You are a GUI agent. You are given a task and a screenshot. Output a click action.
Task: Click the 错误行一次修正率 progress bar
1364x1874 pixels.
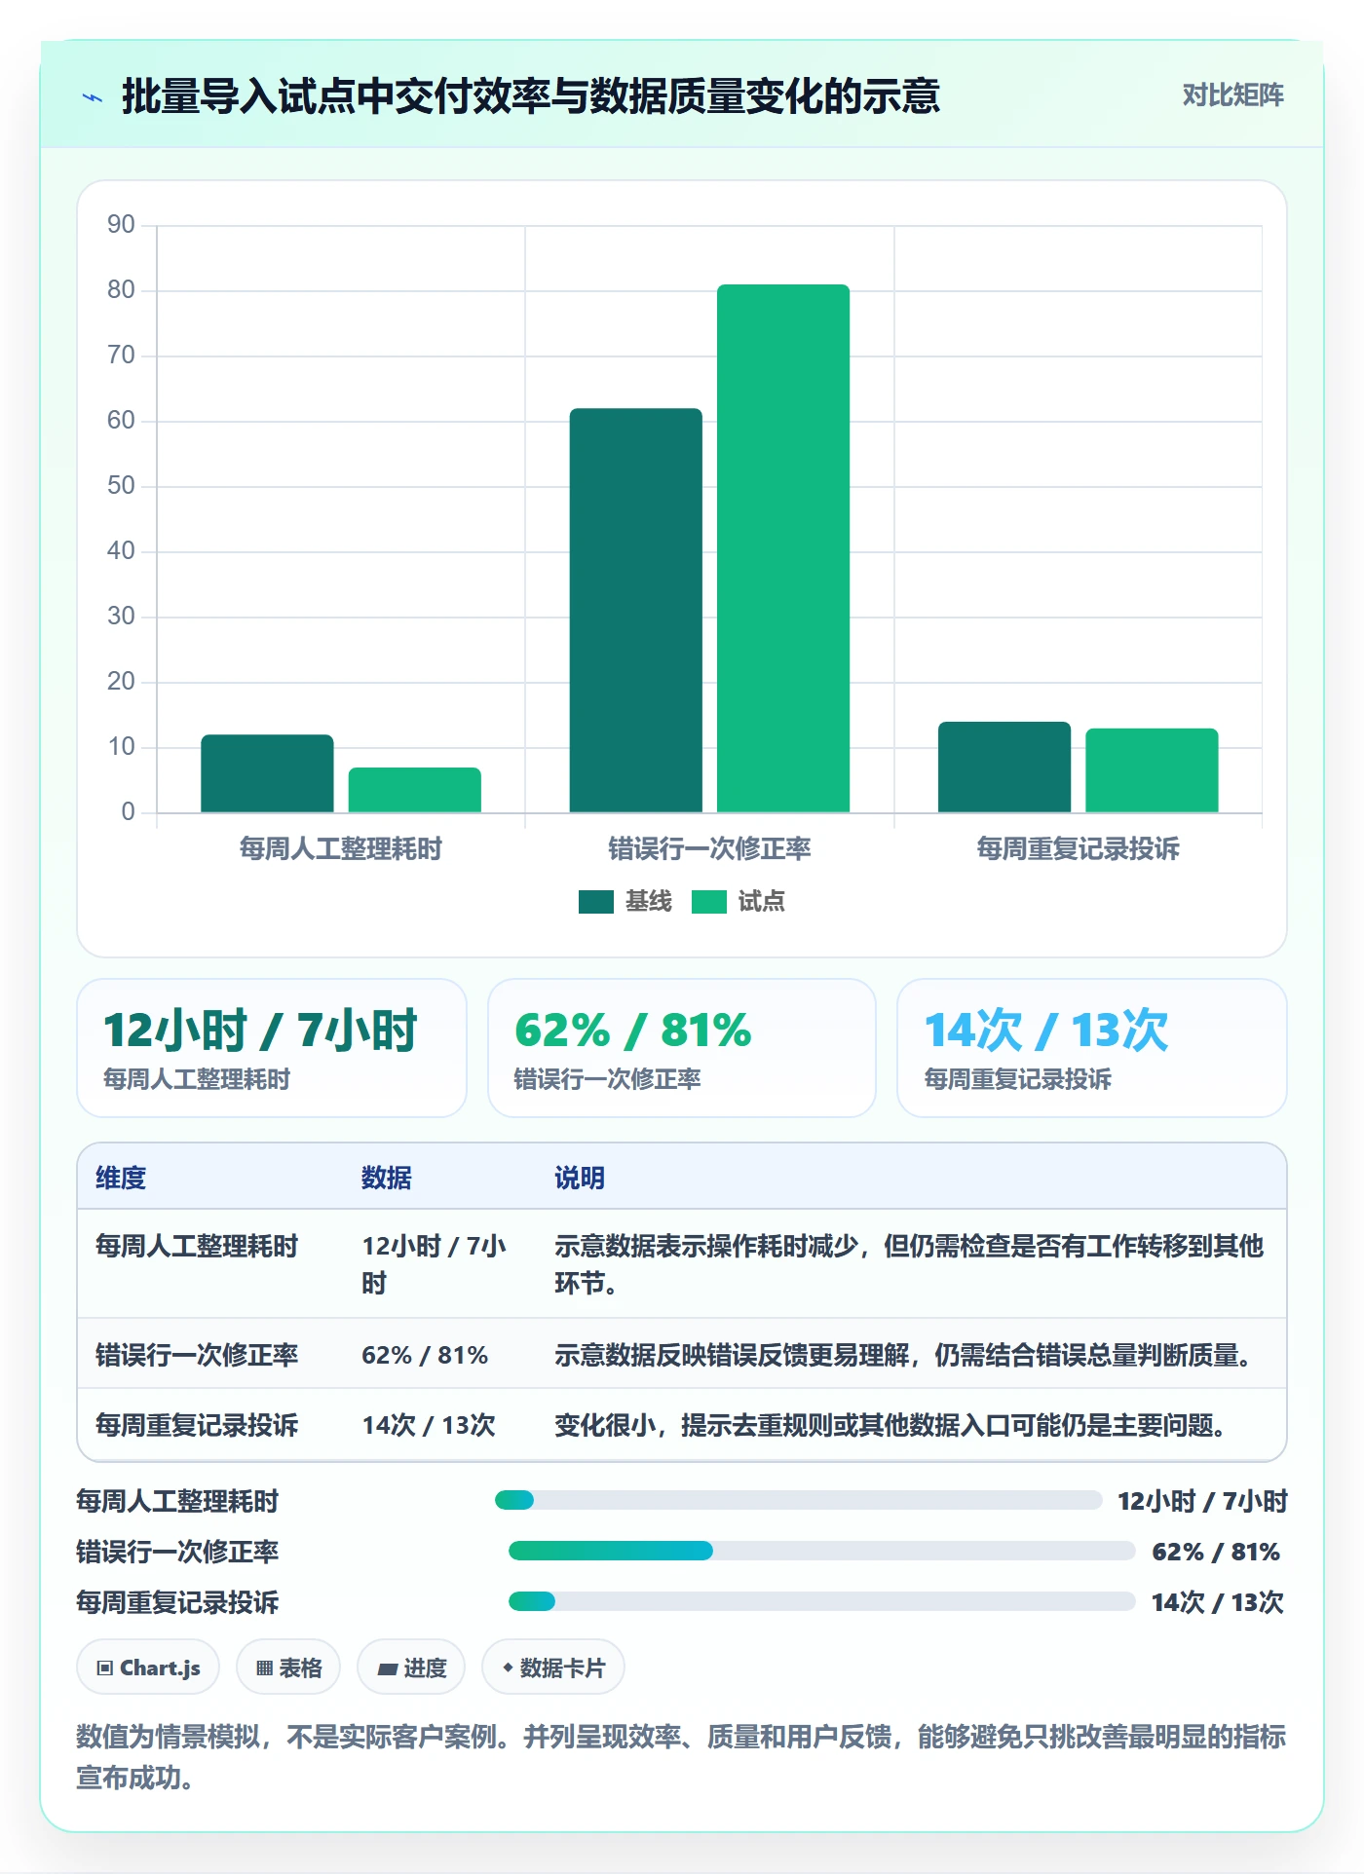tap(822, 1551)
